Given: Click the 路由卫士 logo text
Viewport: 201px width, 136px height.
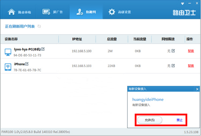Looking at the screenshot, I should point(184,13).
